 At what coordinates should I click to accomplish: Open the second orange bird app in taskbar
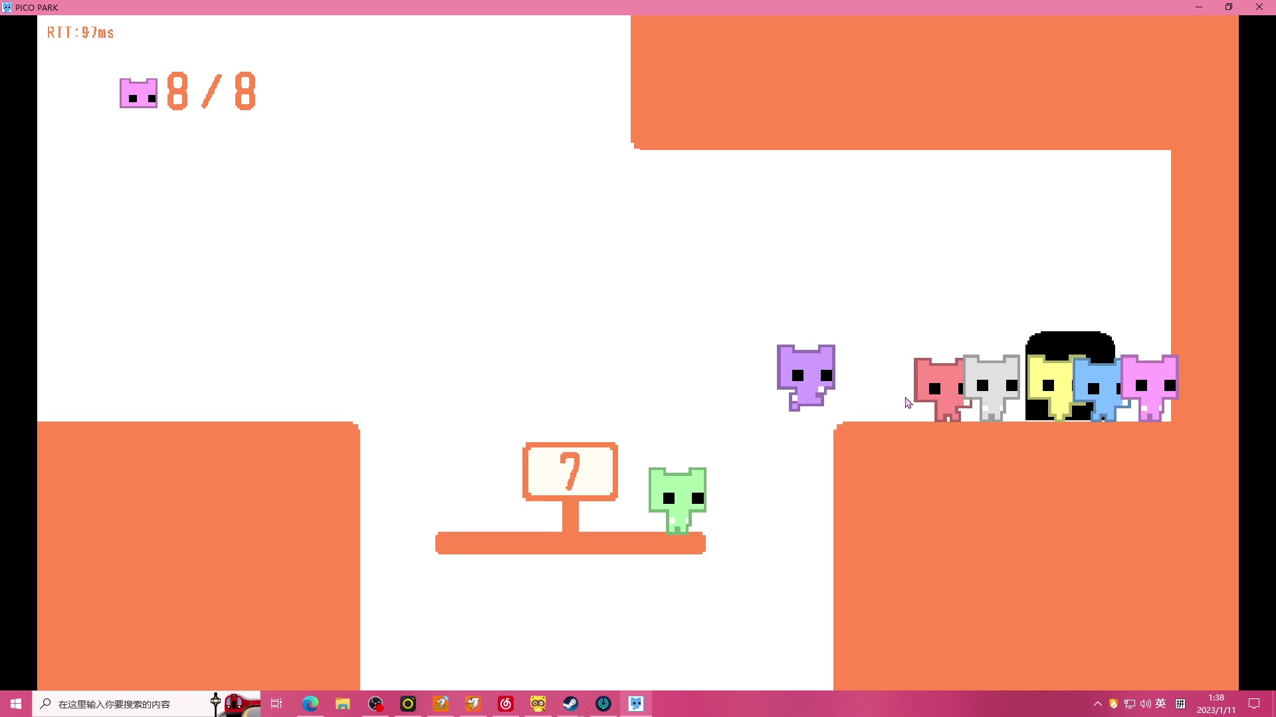tap(473, 704)
